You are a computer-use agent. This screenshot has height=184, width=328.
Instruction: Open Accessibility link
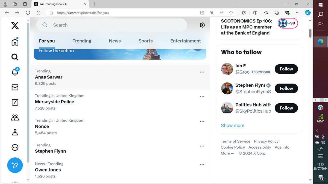260,147
